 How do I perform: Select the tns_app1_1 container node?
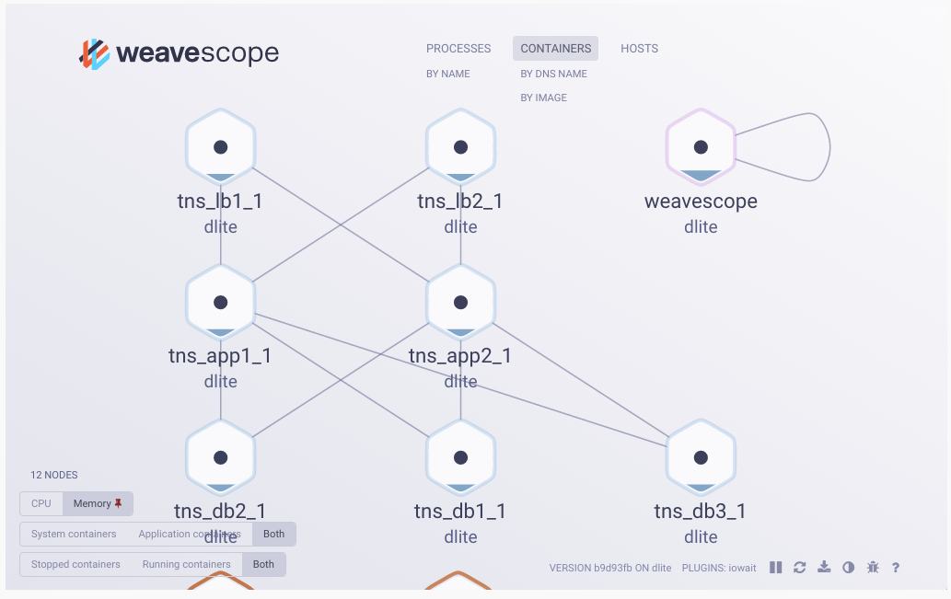pyautogui.click(x=220, y=303)
